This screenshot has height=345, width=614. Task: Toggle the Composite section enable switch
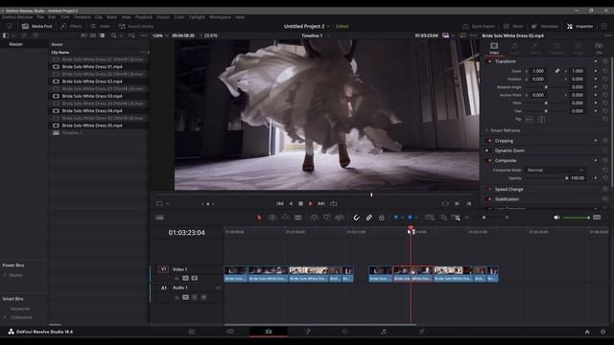489,160
